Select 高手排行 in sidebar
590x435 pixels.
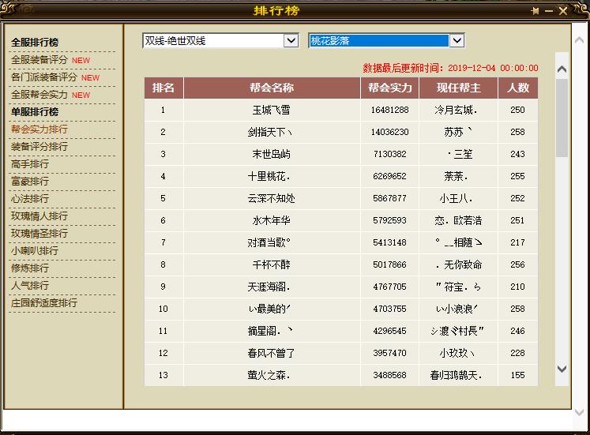(x=30, y=164)
